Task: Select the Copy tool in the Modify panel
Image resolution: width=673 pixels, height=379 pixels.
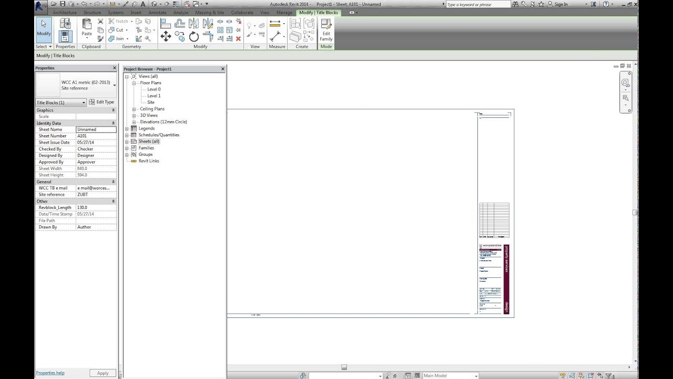Action: pos(180,36)
